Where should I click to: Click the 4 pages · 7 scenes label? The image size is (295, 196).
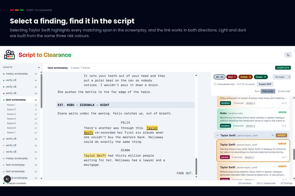tap(80, 68)
